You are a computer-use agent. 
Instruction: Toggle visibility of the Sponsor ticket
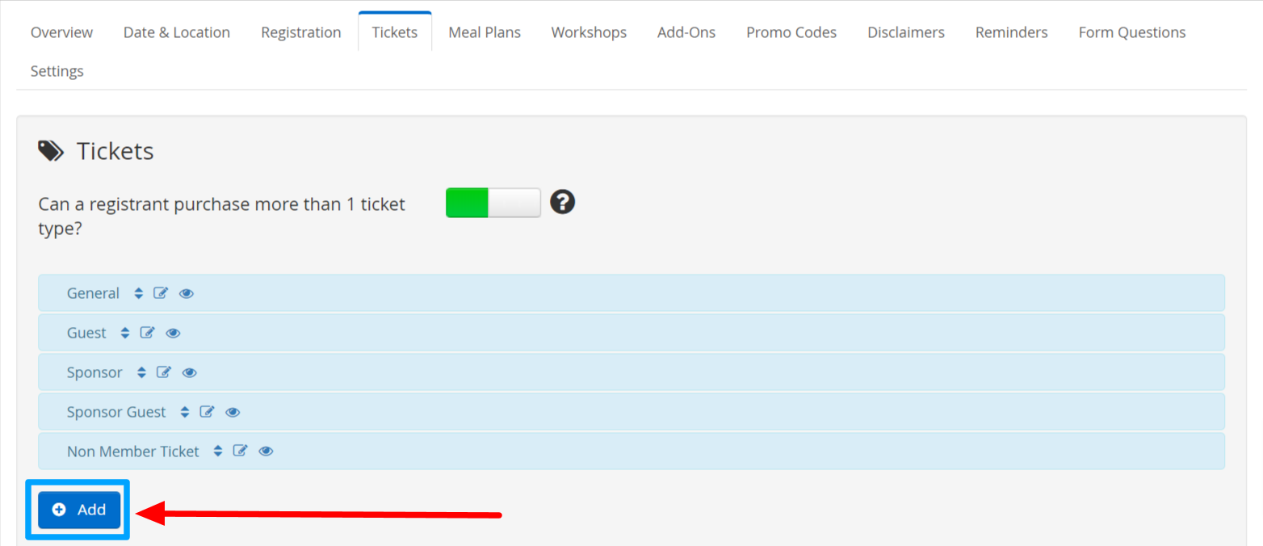click(x=189, y=372)
